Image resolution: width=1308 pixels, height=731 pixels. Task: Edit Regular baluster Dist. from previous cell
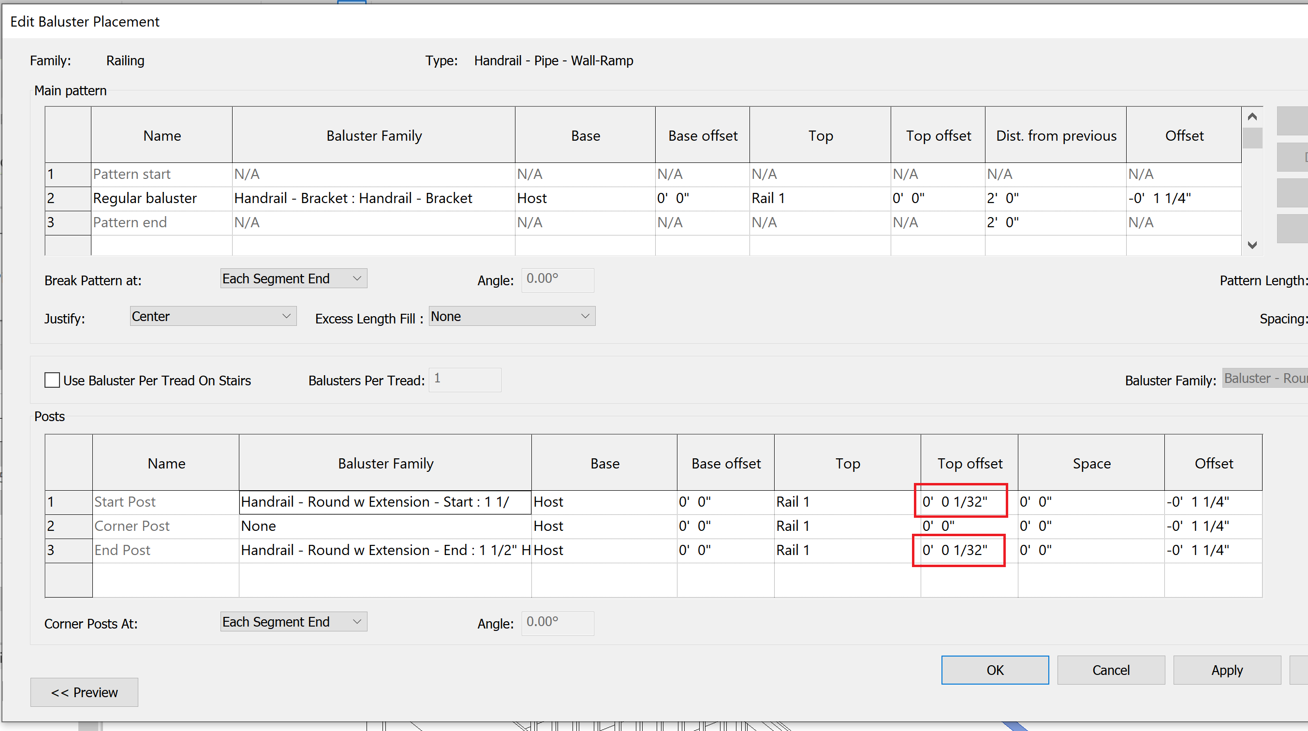(x=1055, y=199)
